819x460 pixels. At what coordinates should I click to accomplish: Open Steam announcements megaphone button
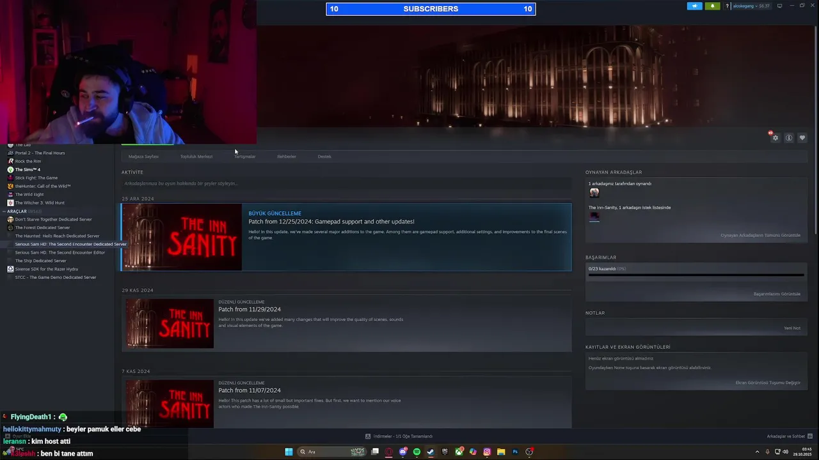(694, 6)
